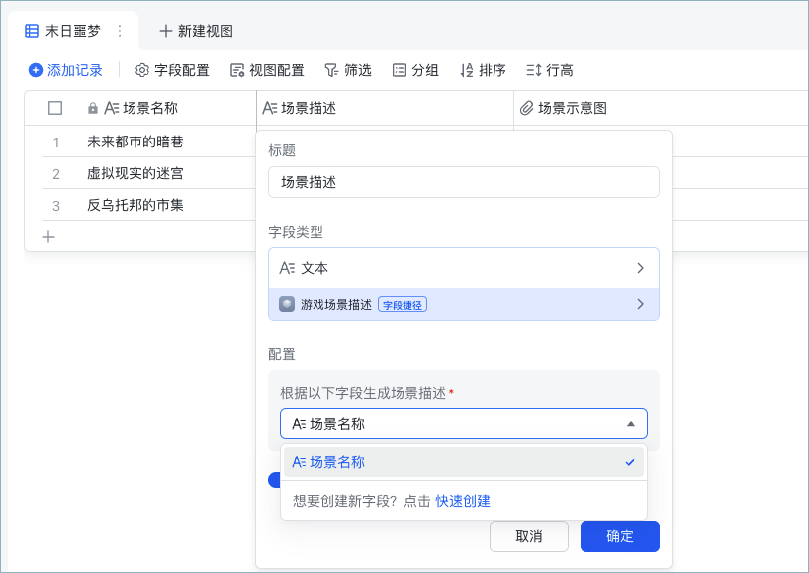Open 字段配置 field settings
809x573 pixels.
(172, 70)
